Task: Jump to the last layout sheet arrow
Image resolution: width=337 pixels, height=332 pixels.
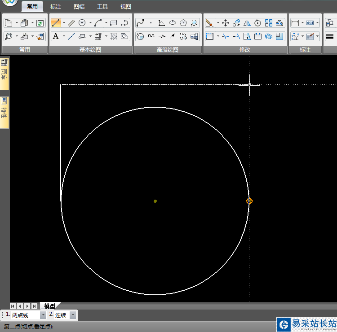Action: pos(34,306)
